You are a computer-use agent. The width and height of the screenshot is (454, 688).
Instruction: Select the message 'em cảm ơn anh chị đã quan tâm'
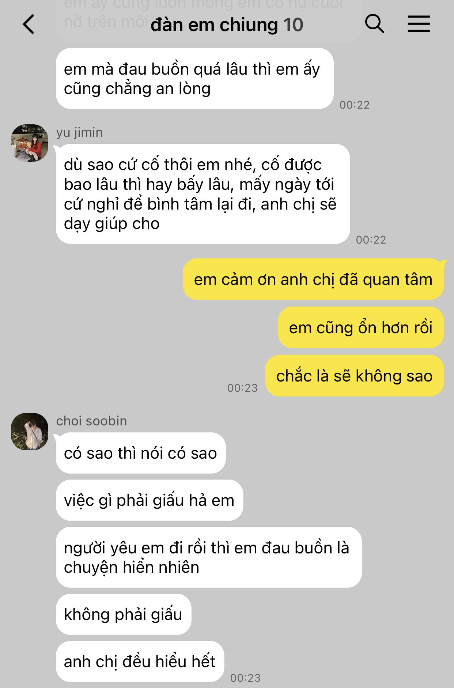[313, 279]
